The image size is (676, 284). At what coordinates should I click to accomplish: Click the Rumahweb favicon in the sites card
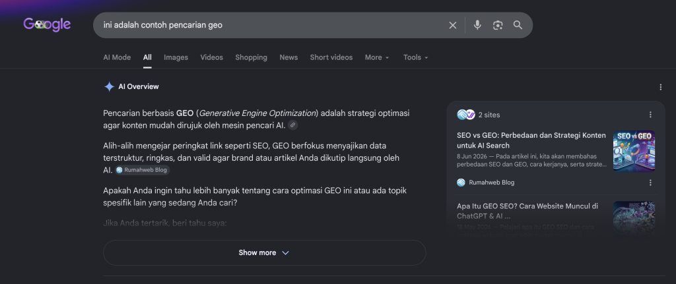[461, 183]
